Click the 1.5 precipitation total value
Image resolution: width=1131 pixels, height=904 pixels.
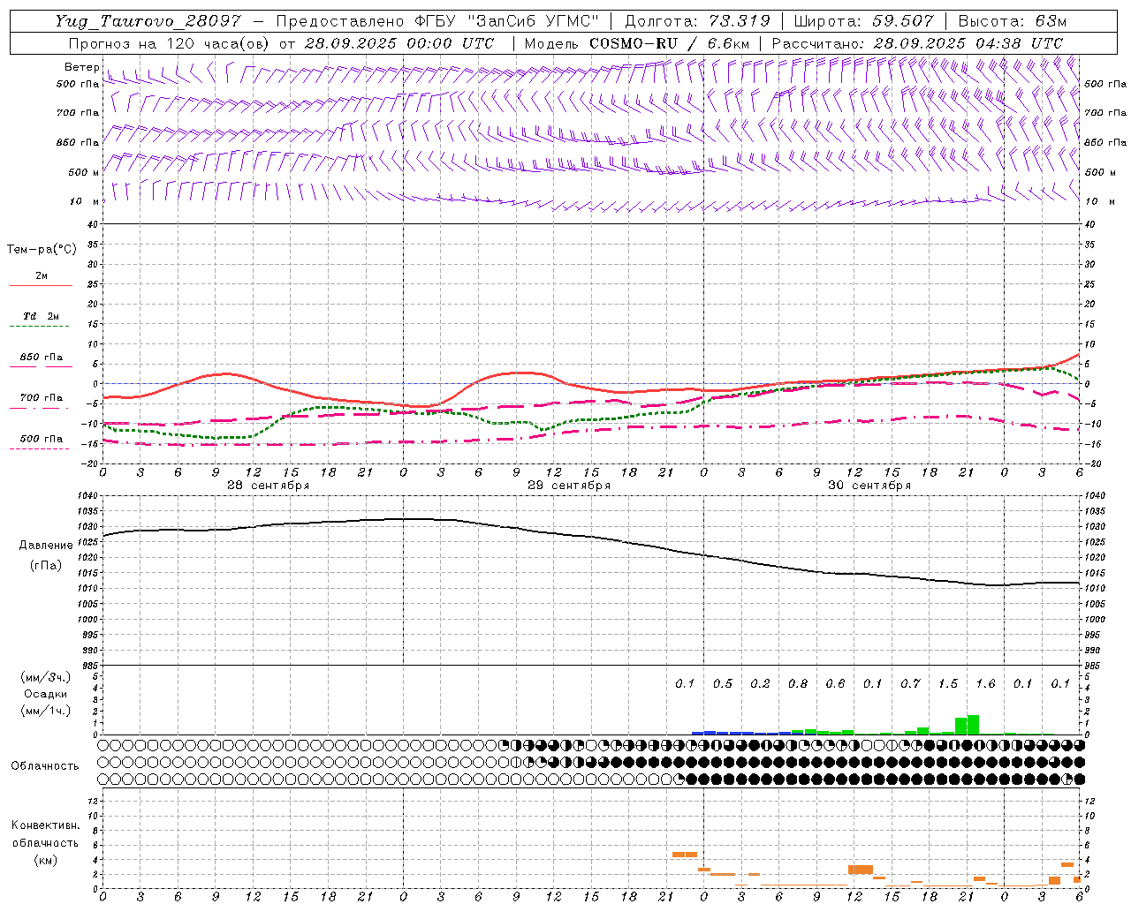coord(947,683)
